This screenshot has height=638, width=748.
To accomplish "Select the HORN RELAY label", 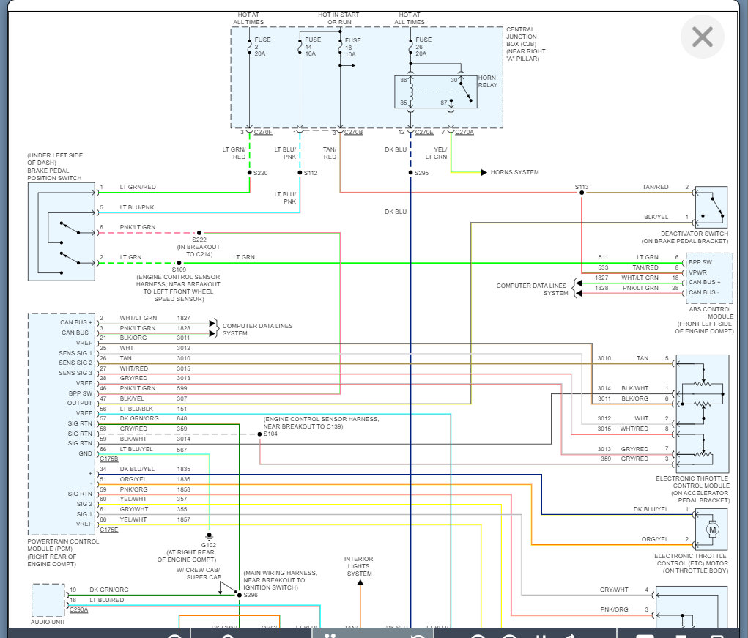I will [487, 81].
